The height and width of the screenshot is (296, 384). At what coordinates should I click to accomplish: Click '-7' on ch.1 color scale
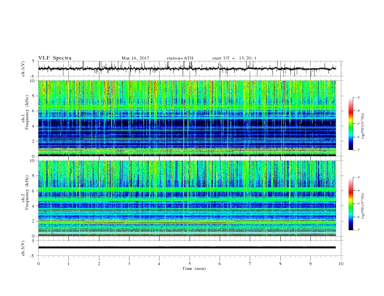coord(357,150)
